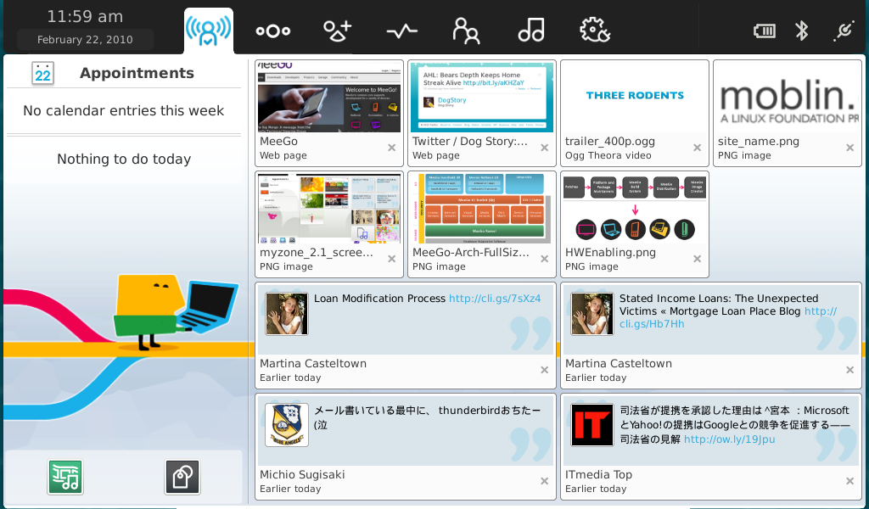Remove the MeeGo-Arch-FullSize item
Viewport: 869px width, 509px height.
544,259
